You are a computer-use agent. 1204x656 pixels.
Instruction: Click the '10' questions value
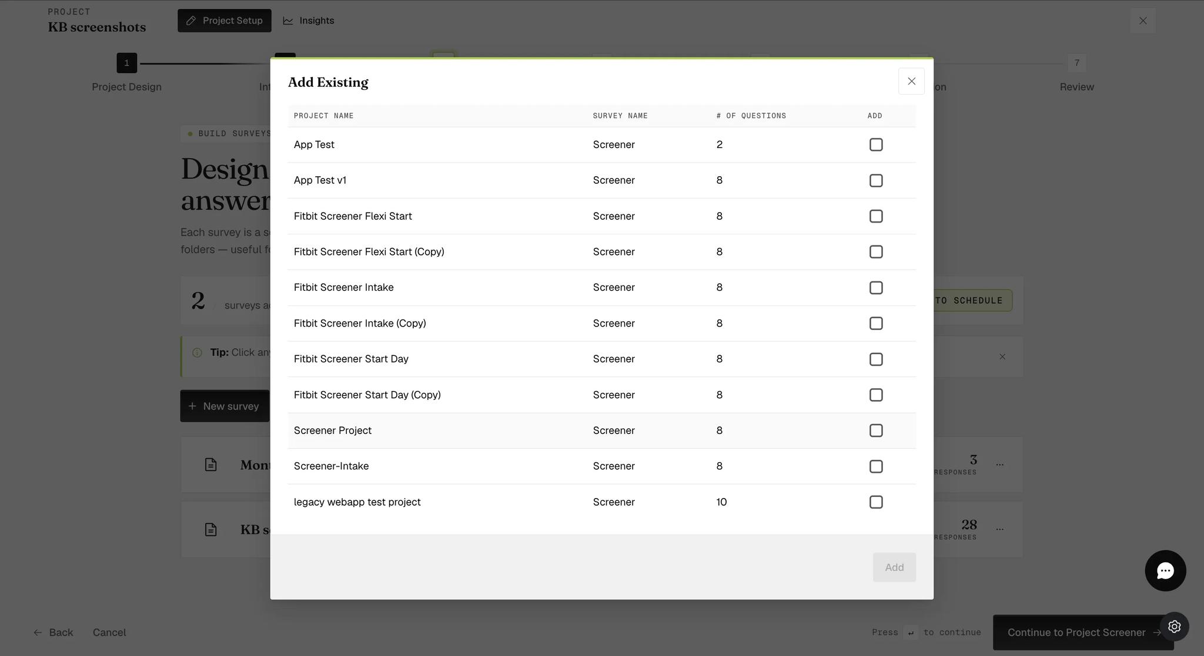[x=722, y=502]
